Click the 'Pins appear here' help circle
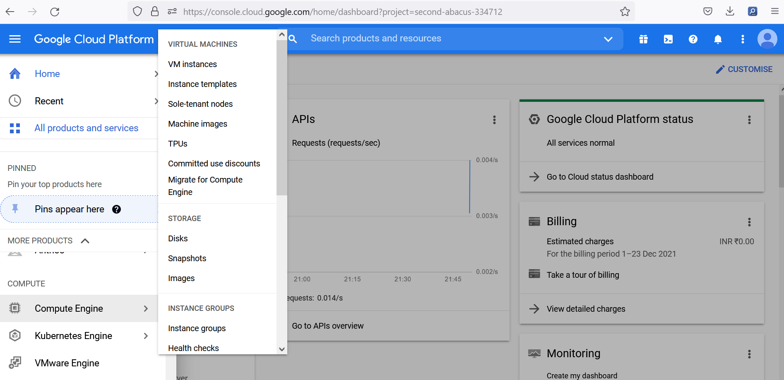This screenshot has width=784, height=380. (x=116, y=209)
